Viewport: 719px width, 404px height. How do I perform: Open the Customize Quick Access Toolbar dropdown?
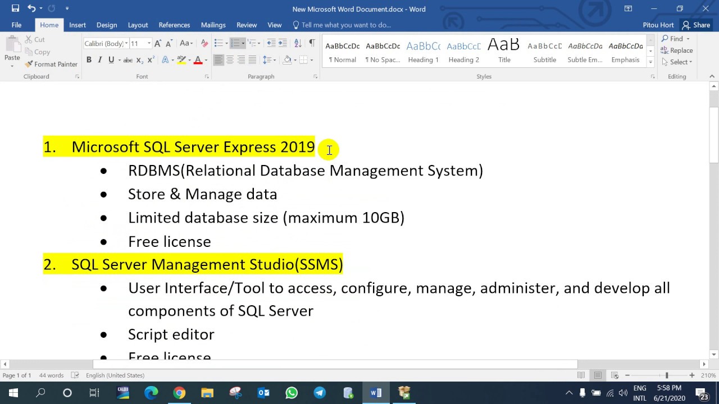pyautogui.click(x=67, y=8)
